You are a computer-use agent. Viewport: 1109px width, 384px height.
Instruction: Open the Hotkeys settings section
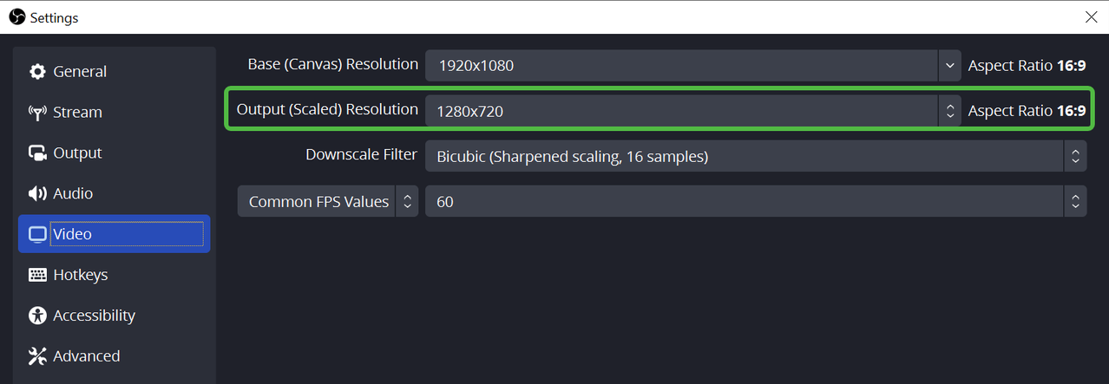click(80, 275)
